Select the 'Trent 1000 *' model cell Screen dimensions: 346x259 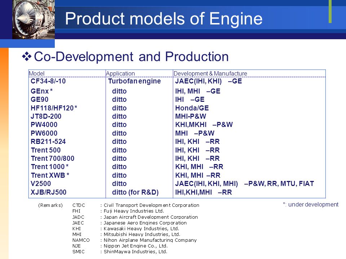pyautogui.click(x=50, y=167)
